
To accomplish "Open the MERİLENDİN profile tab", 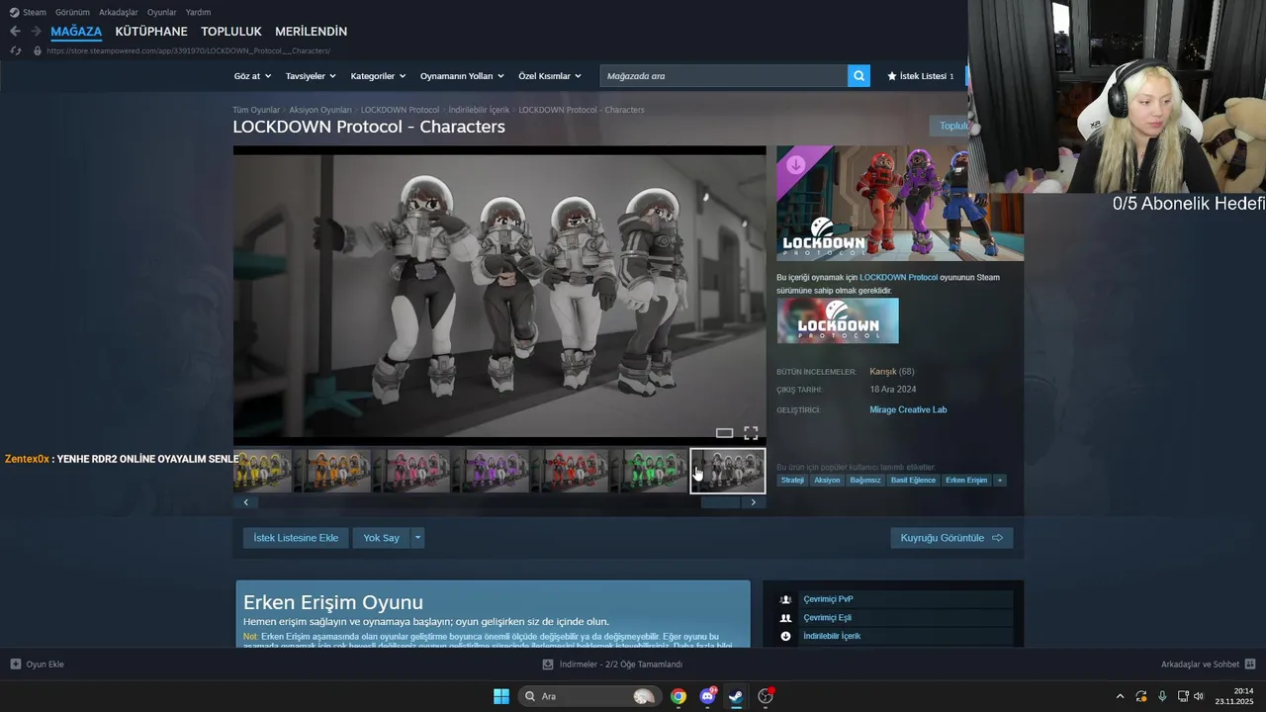I will point(312,32).
